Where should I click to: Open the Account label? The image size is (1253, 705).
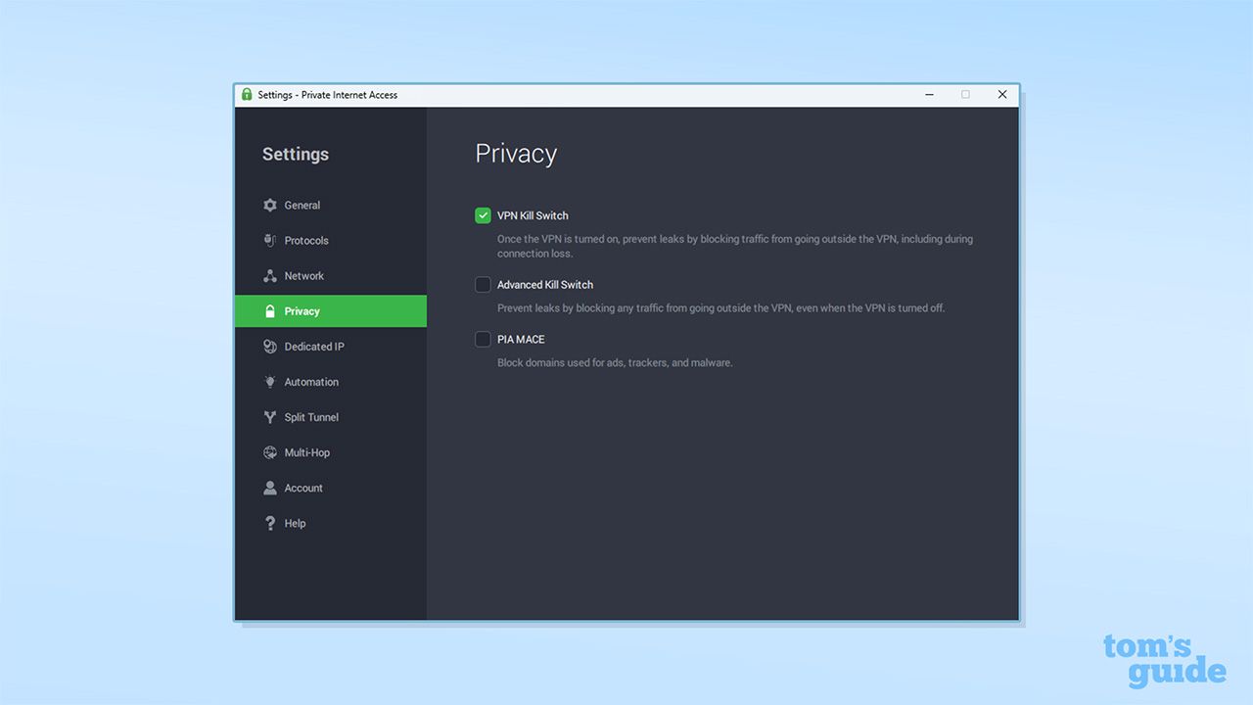click(303, 488)
